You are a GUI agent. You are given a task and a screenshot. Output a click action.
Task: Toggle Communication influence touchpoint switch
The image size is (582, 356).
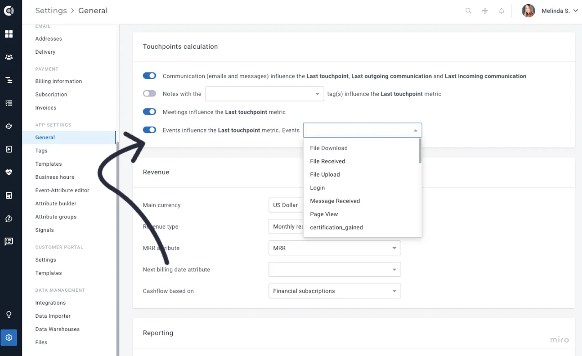point(149,76)
